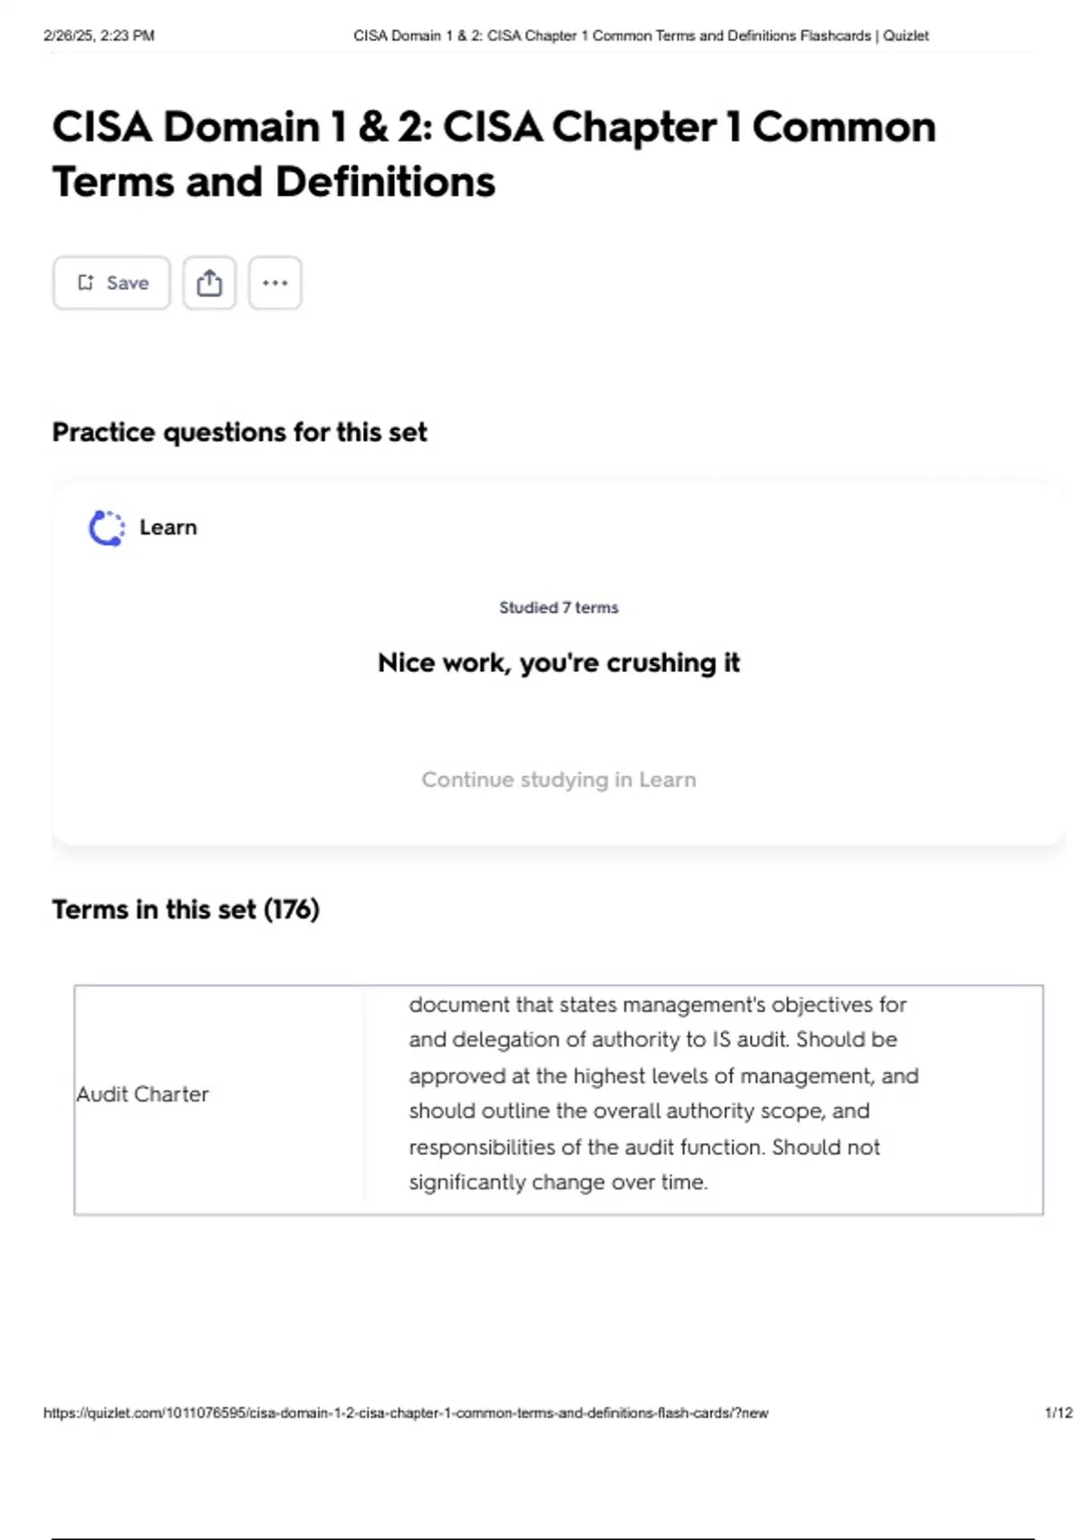
Task: Click the 1/12 page number indicator
Action: click(1058, 1413)
